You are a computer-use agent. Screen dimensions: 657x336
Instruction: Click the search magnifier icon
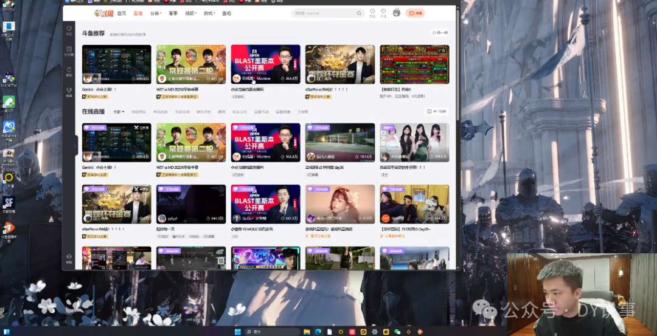[x=359, y=13]
